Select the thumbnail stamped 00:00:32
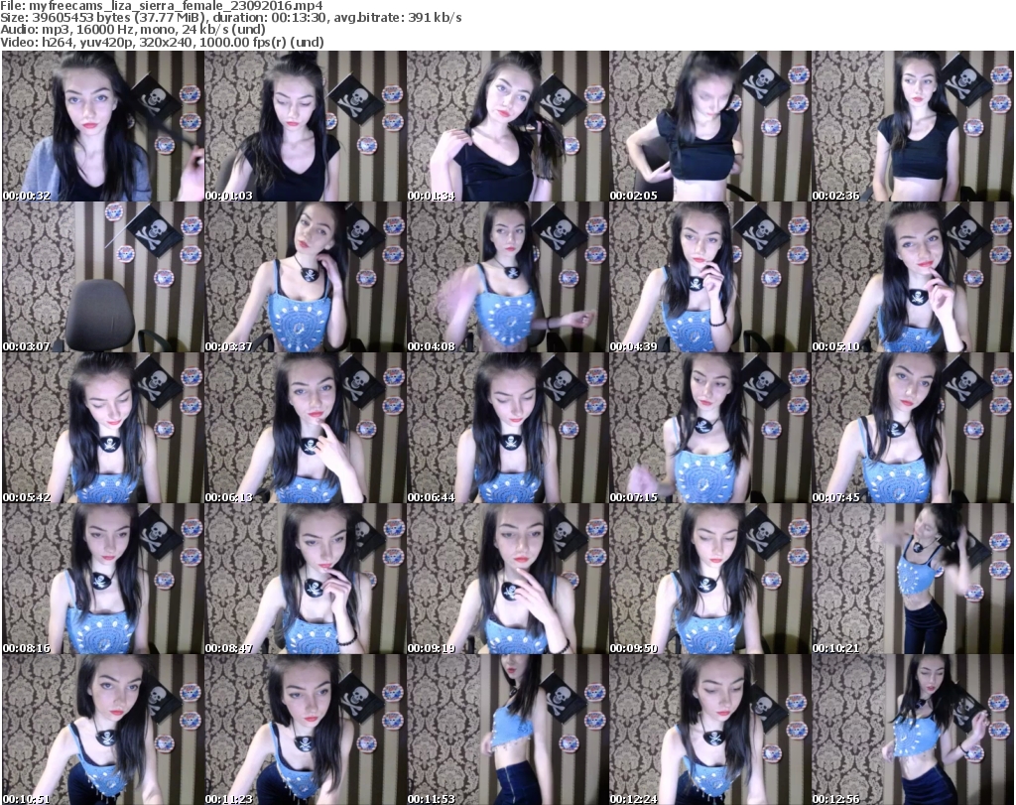The height and width of the screenshot is (805, 1016). click(x=103, y=126)
